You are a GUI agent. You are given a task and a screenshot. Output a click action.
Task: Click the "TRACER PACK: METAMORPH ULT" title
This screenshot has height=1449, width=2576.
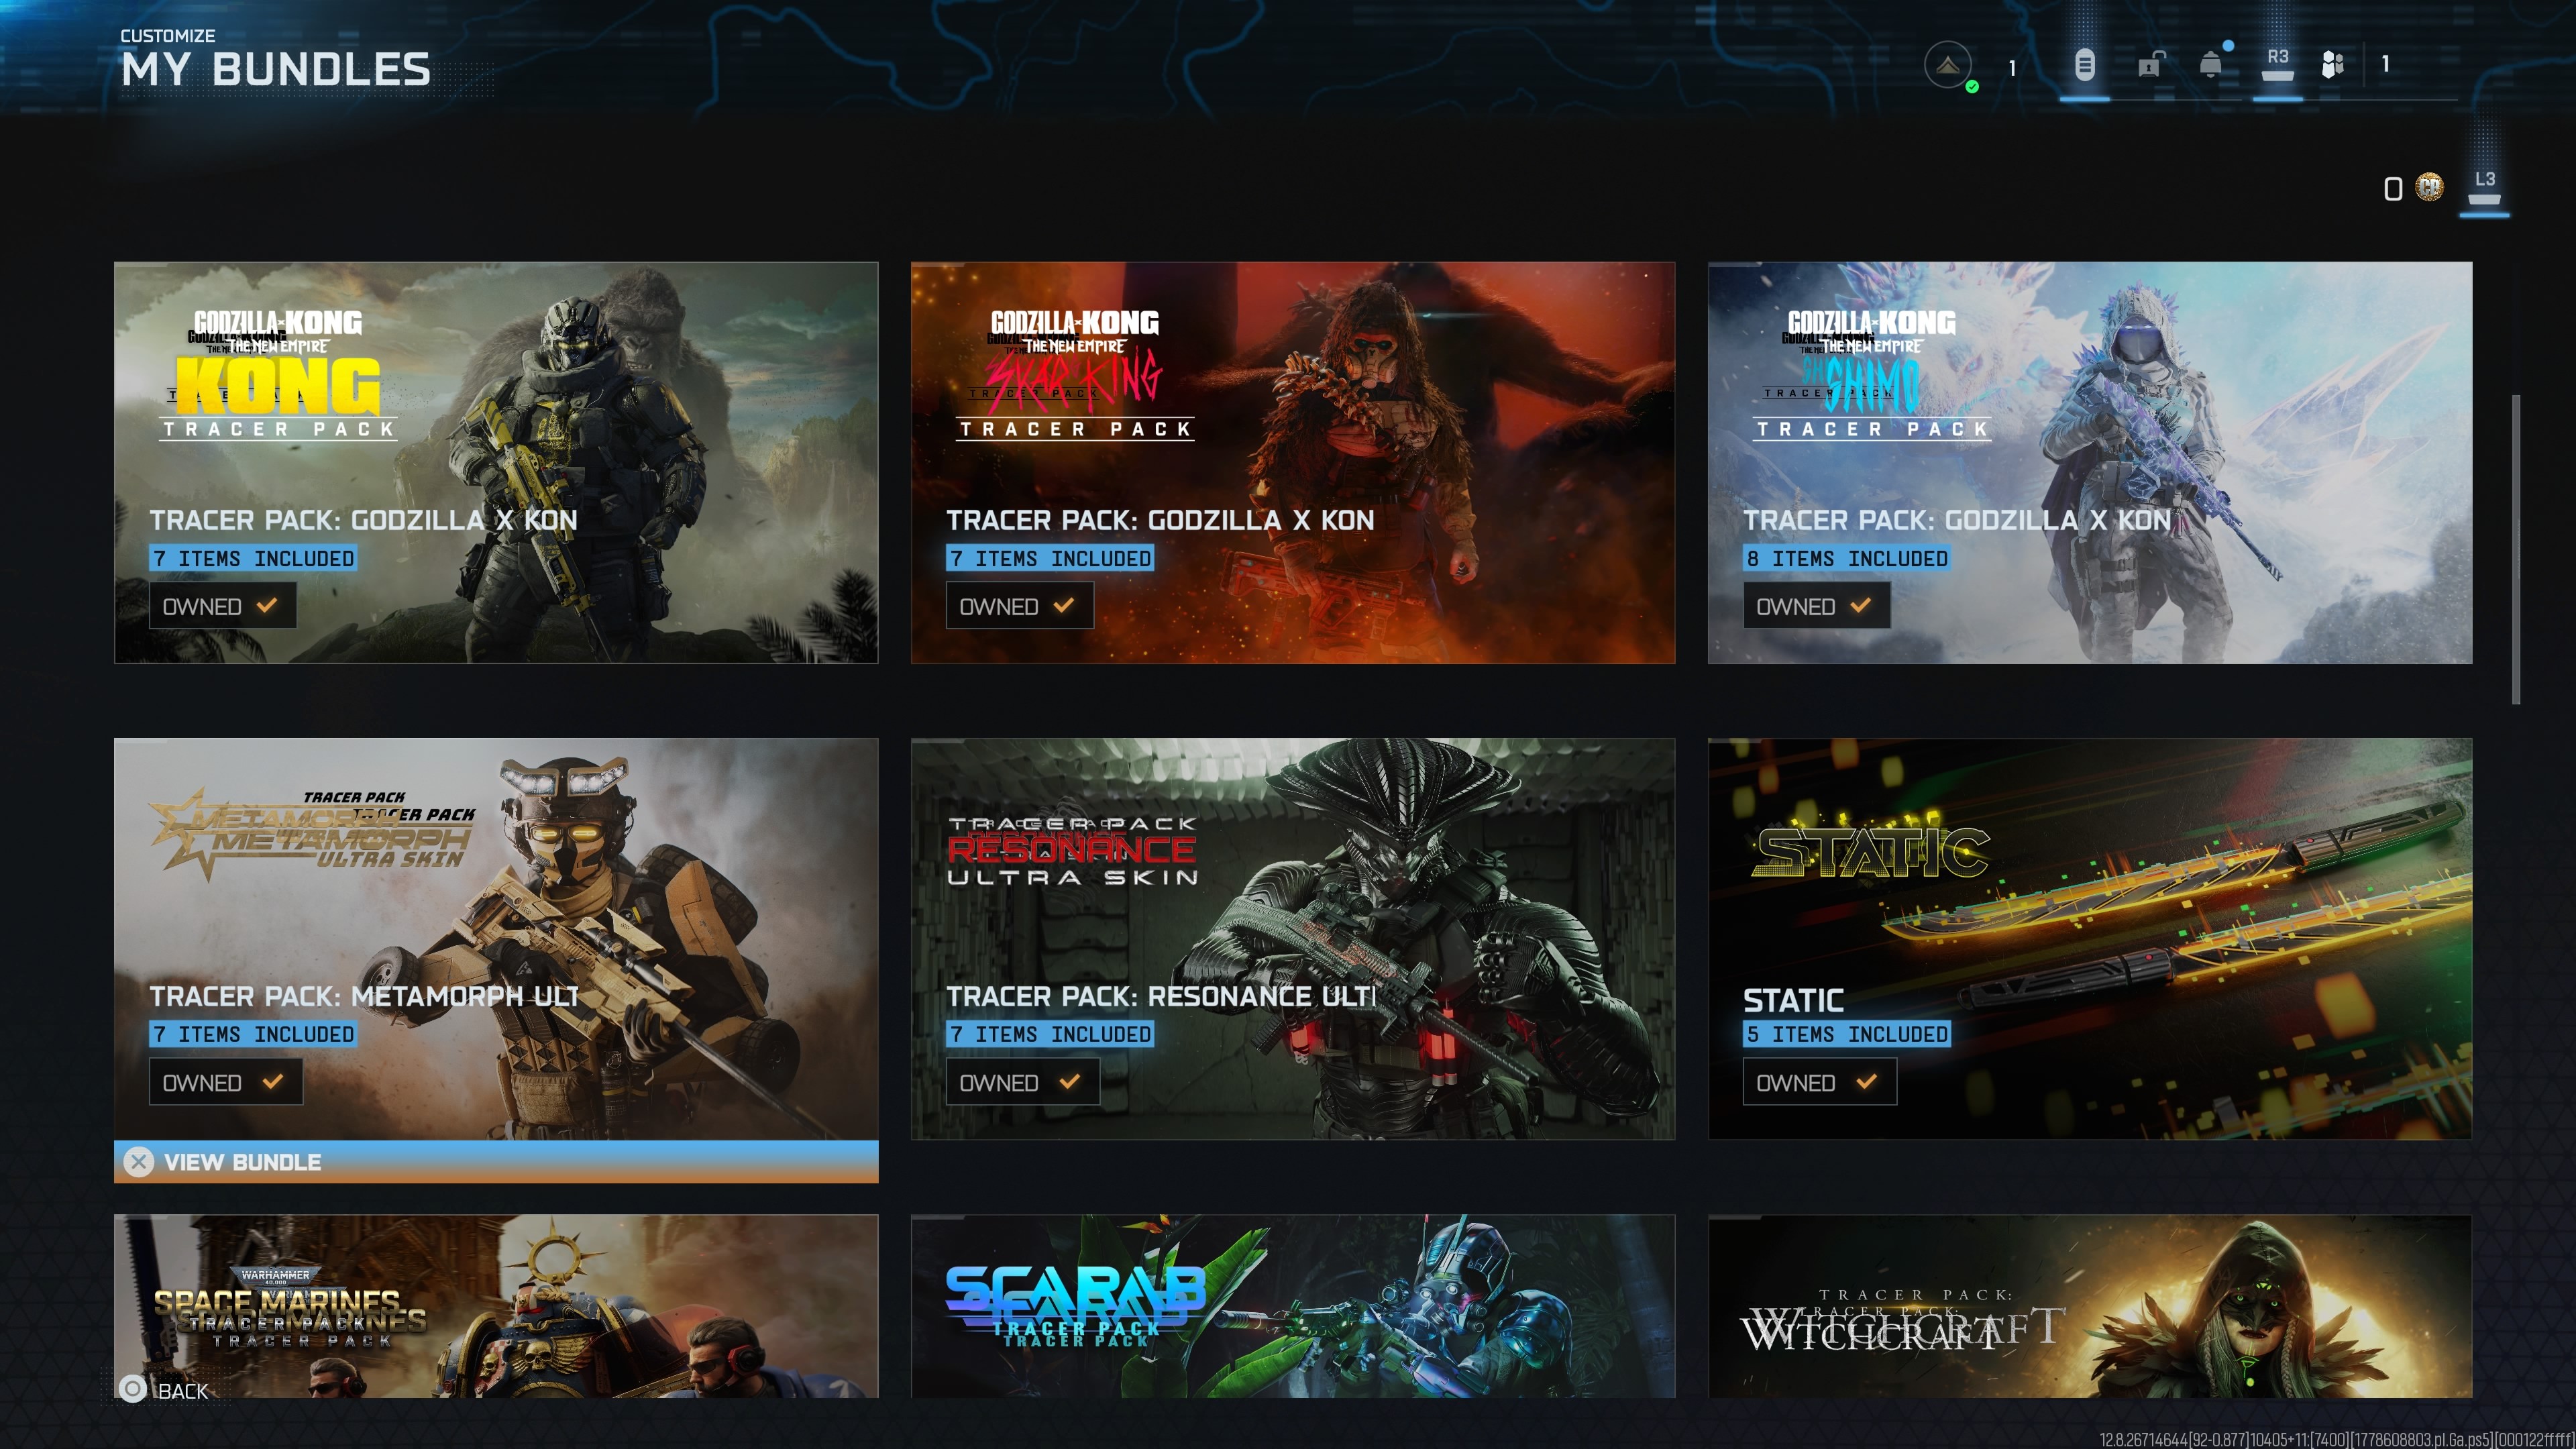[x=364, y=996]
